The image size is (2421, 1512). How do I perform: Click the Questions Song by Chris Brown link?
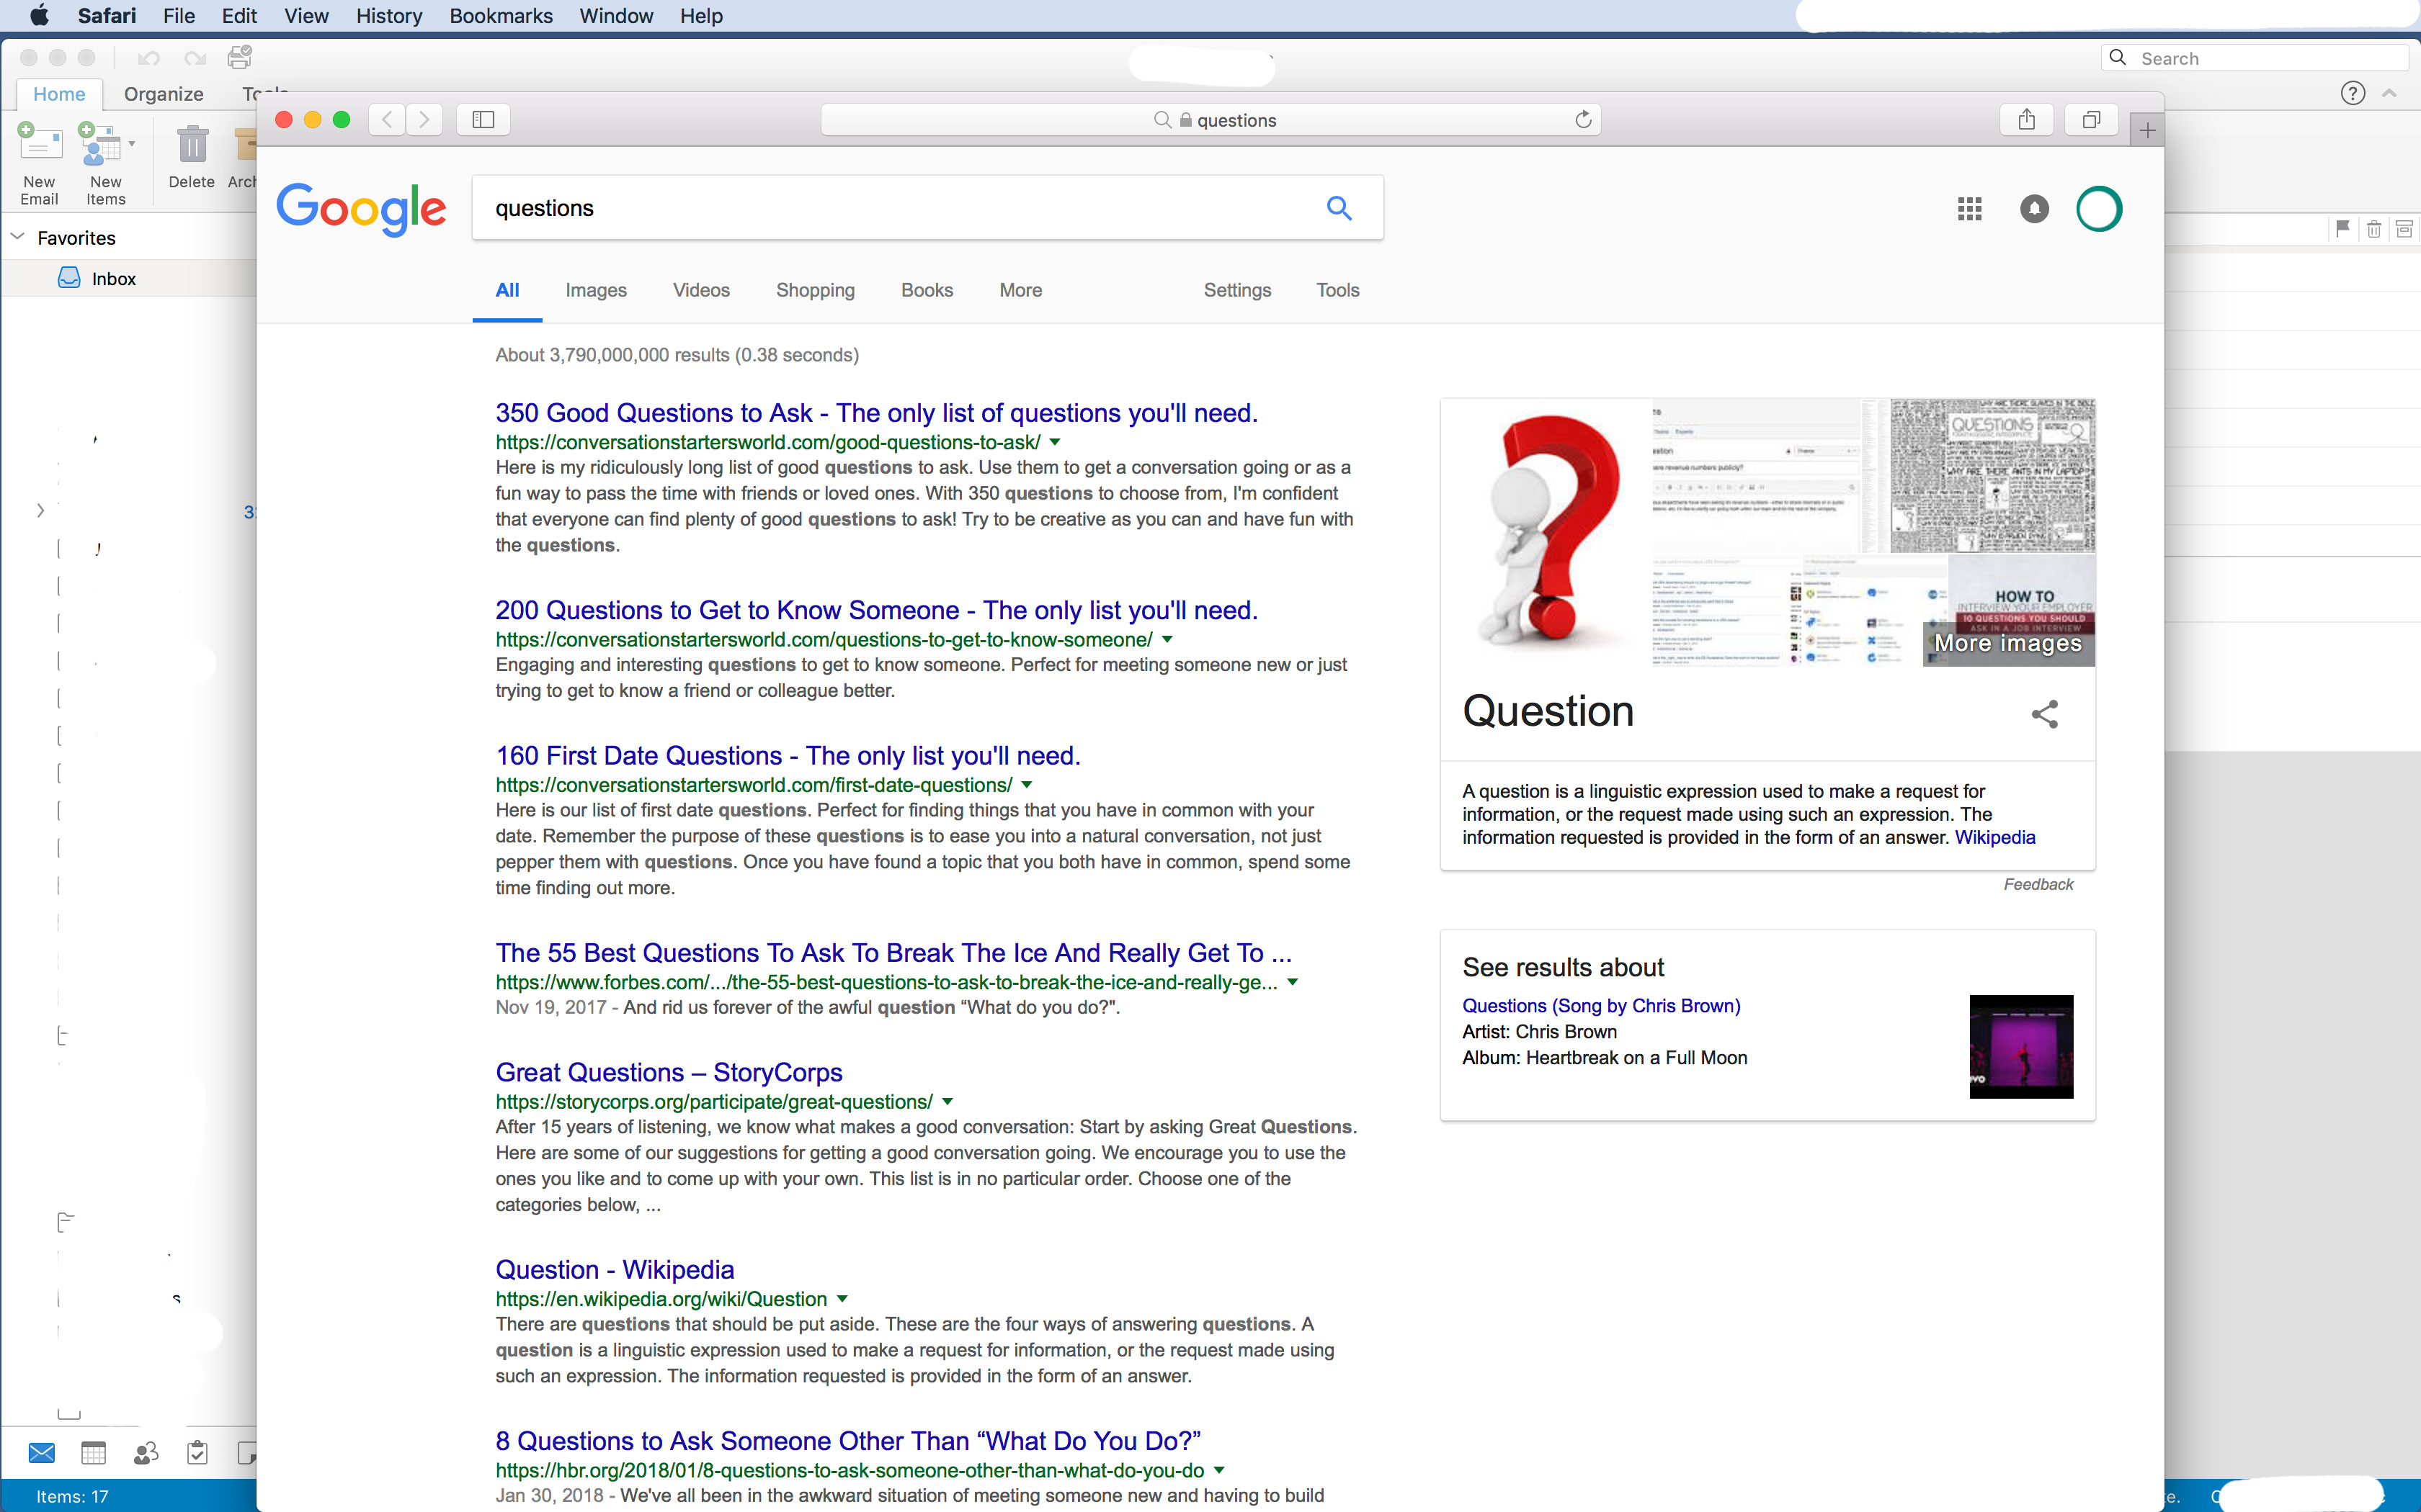pyautogui.click(x=1600, y=1006)
